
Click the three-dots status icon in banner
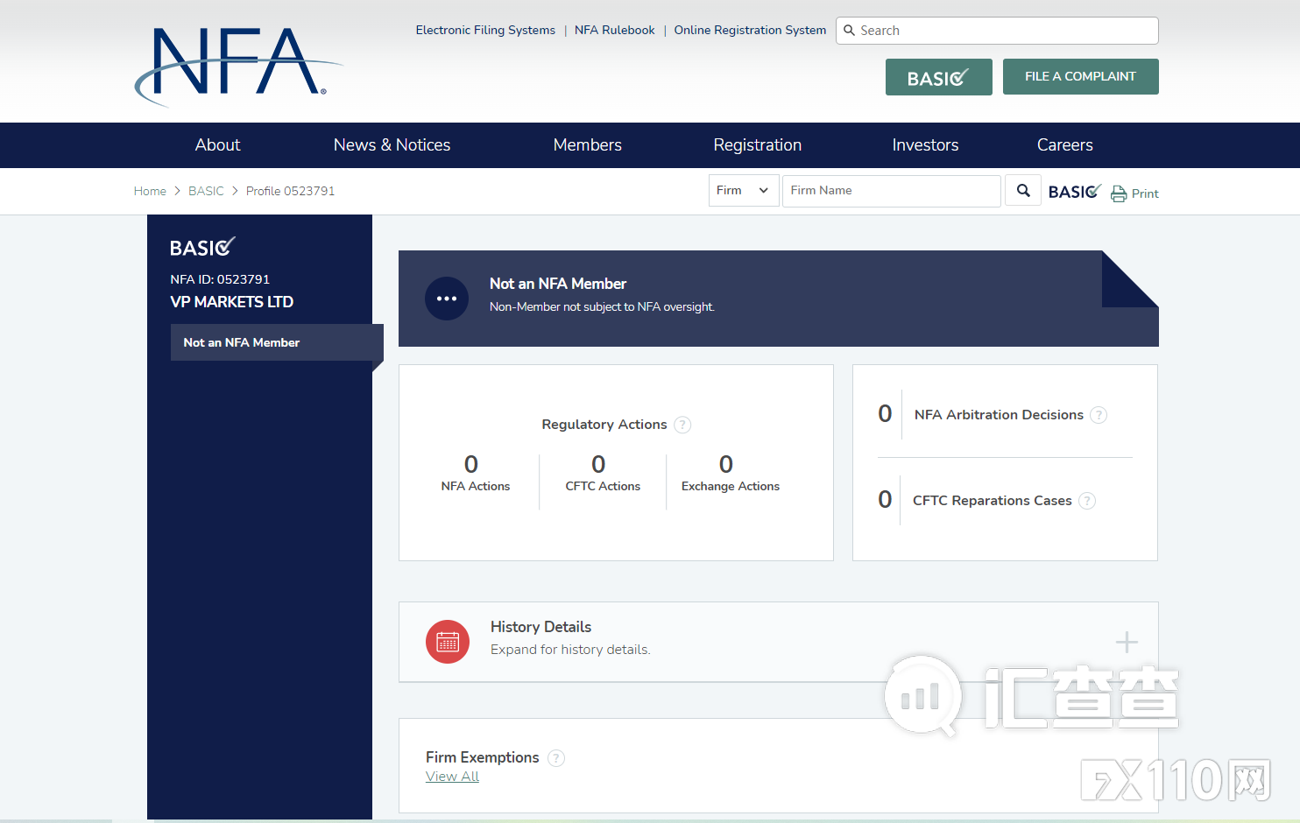tap(447, 299)
